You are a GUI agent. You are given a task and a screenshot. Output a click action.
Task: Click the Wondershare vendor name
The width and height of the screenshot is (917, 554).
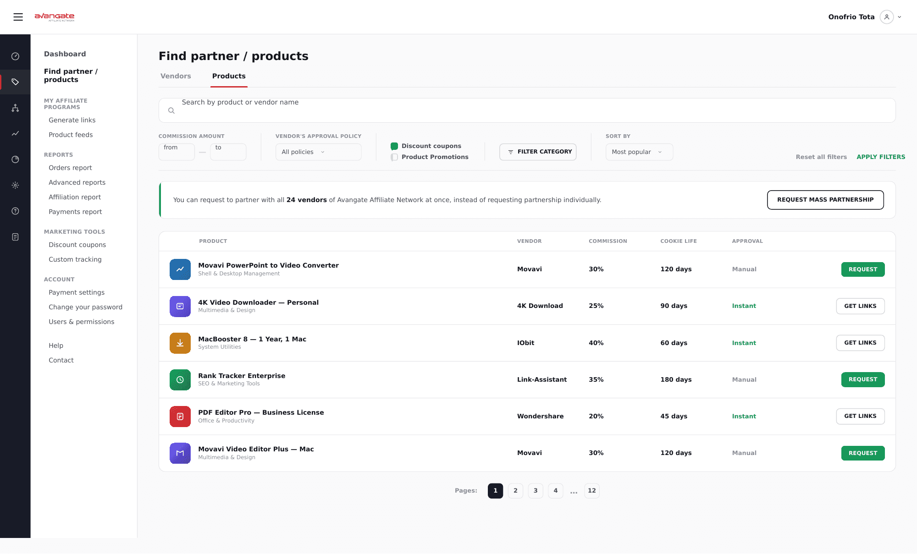point(540,416)
